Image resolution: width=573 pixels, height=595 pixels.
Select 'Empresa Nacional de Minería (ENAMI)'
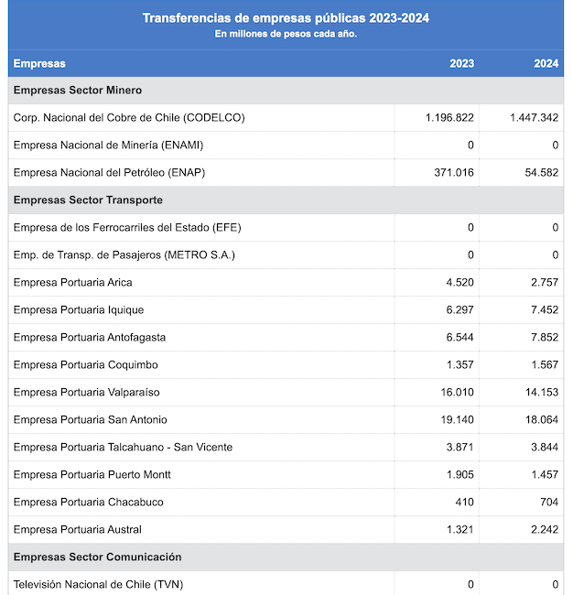click(x=109, y=146)
